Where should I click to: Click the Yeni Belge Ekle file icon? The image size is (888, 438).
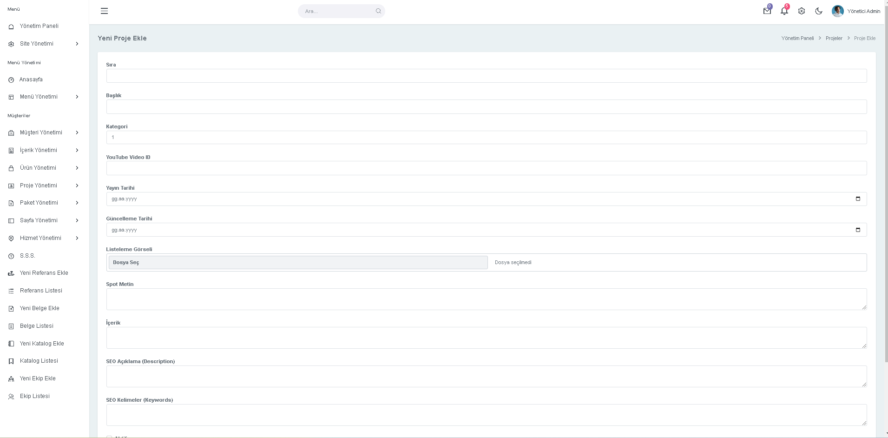tap(11, 309)
